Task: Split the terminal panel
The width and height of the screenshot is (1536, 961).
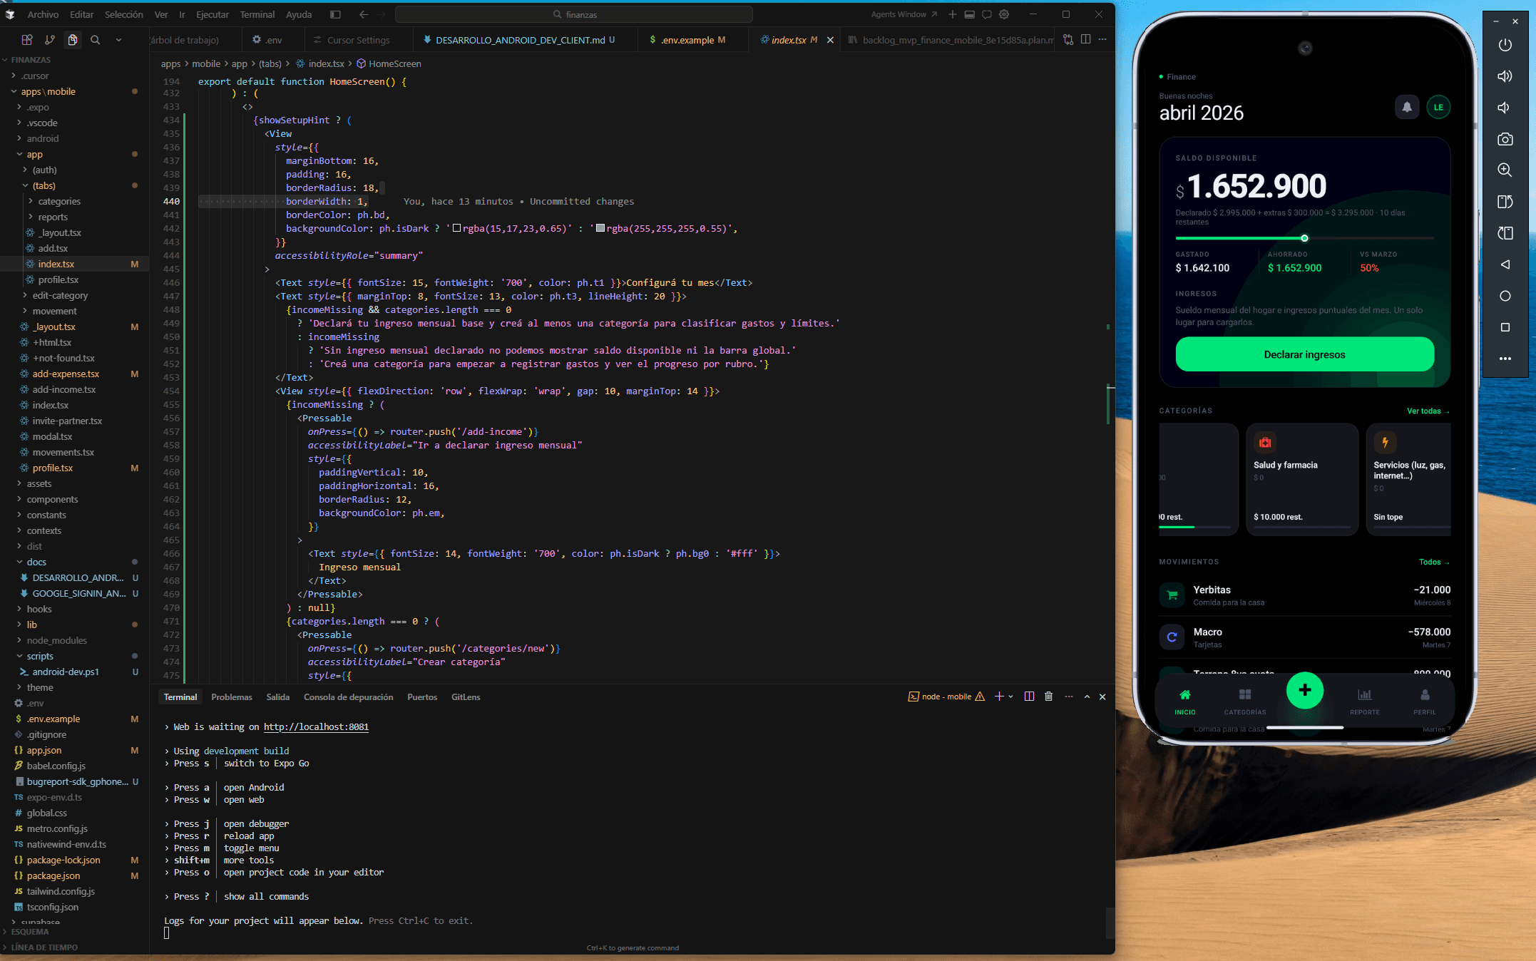Action: 1029,697
